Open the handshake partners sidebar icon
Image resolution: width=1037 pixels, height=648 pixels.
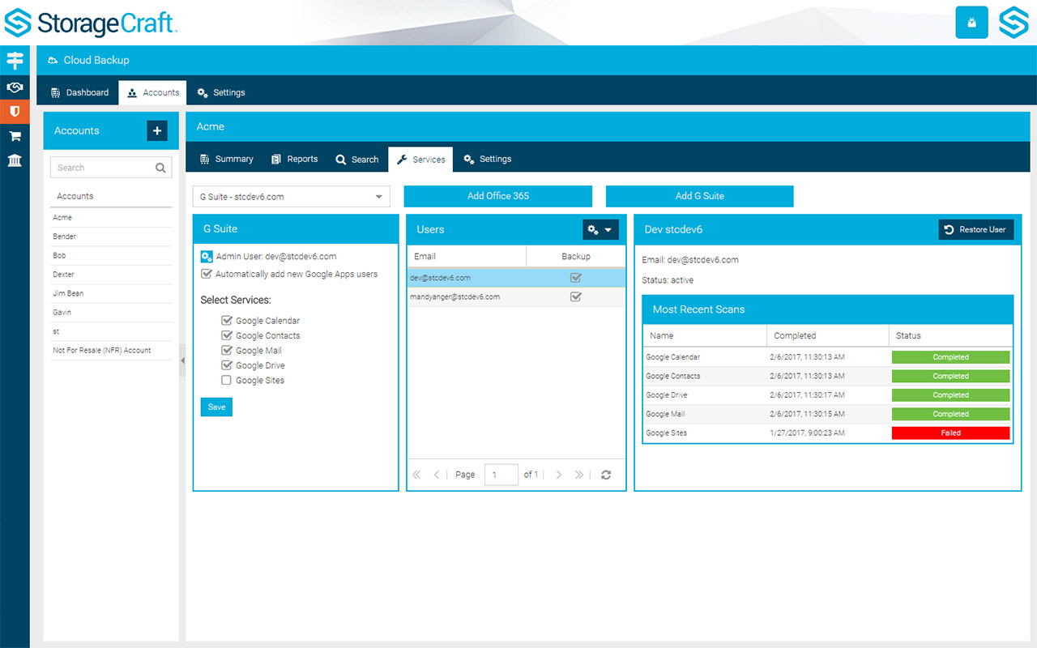pyautogui.click(x=15, y=87)
